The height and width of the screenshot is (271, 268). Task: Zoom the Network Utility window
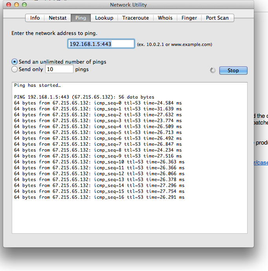point(24,5)
